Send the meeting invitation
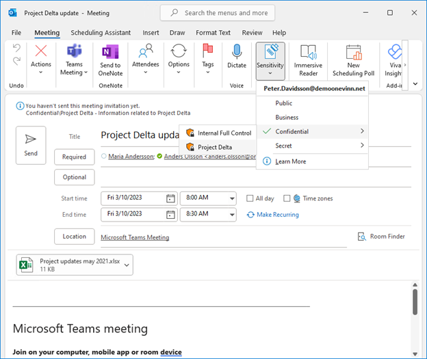 pyautogui.click(x=31, y=144)
